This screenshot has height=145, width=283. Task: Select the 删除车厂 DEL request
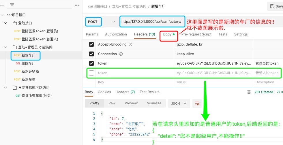pyautogui.click(x=28, y=63)
